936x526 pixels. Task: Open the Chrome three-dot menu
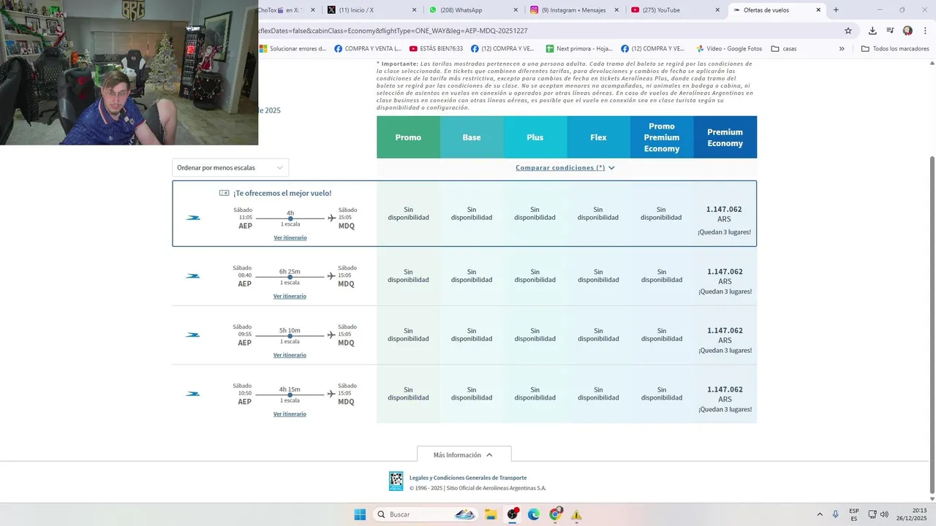(924, 31)
